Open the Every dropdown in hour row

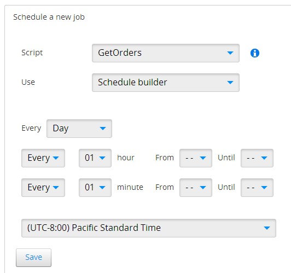(x=43, y=158)
